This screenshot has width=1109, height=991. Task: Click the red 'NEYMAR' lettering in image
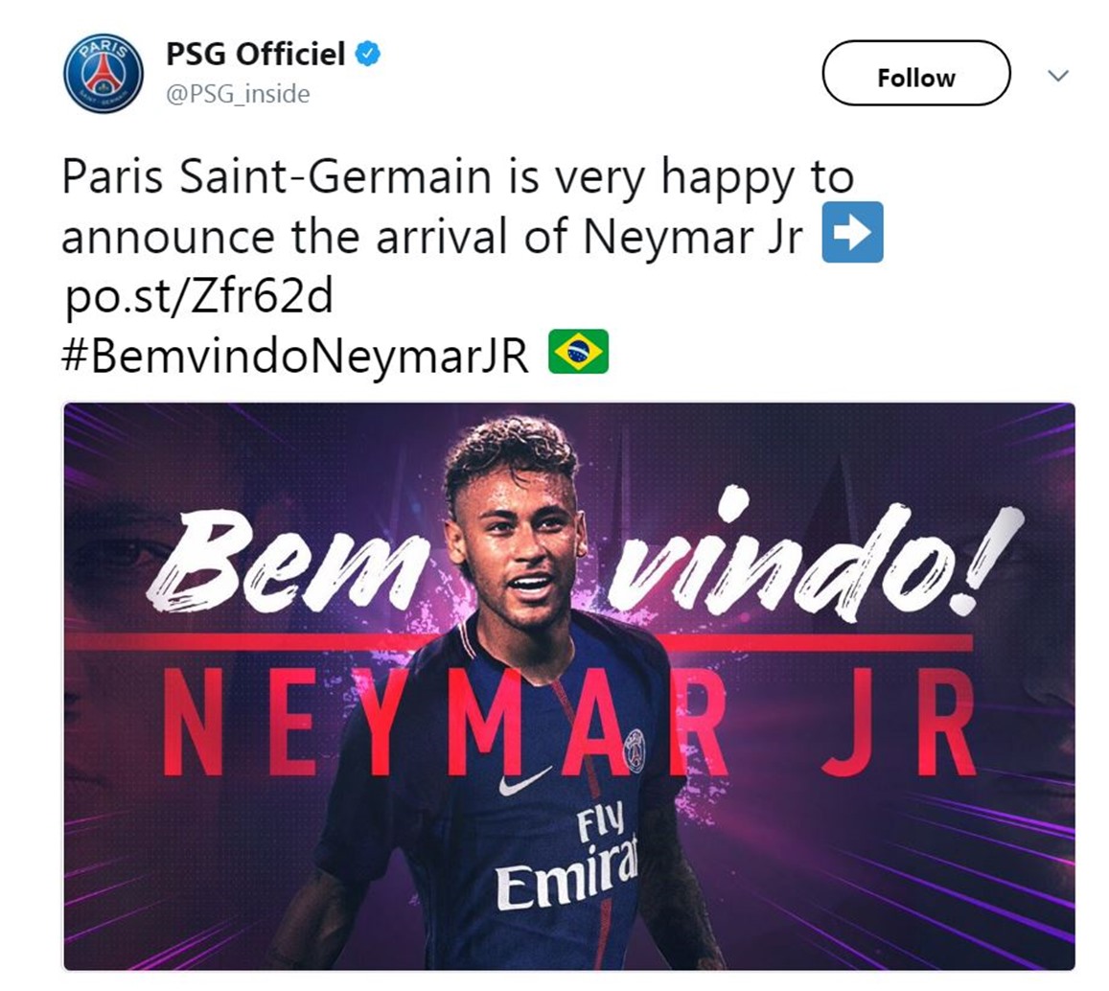tap(446, 721)
